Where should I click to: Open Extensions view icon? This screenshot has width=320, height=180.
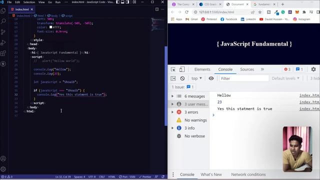[3, 53]
